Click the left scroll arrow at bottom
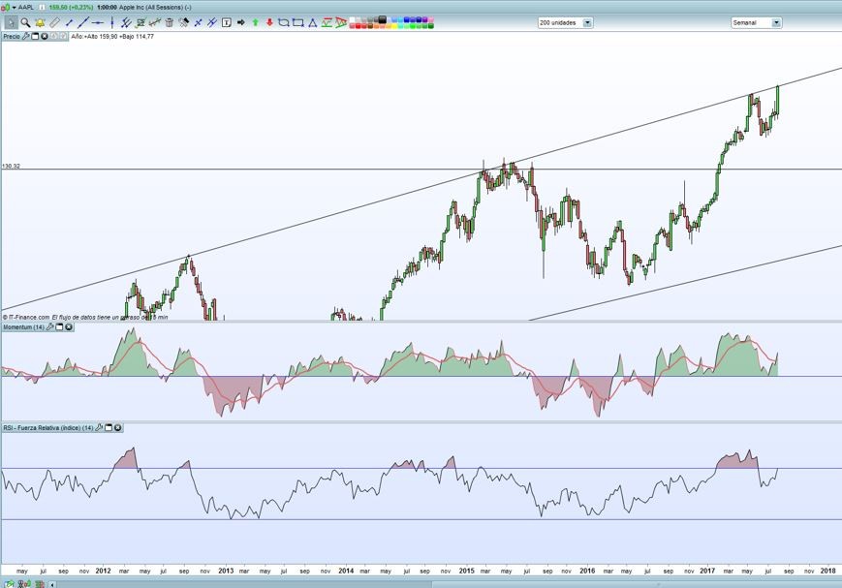The height and width of the screenshot is (588, 842). click(x=52, y=584)
